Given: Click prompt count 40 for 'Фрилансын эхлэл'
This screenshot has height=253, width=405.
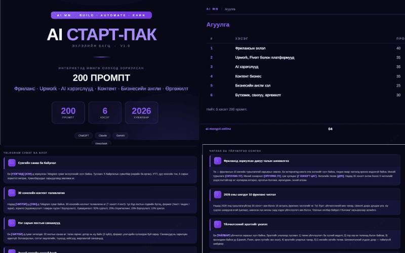Looking at the screenshot, I should pyautogui.click(x=398, y=48).
